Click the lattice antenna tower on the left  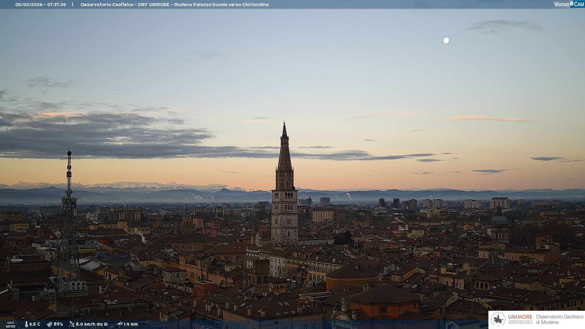coord(69,213)
